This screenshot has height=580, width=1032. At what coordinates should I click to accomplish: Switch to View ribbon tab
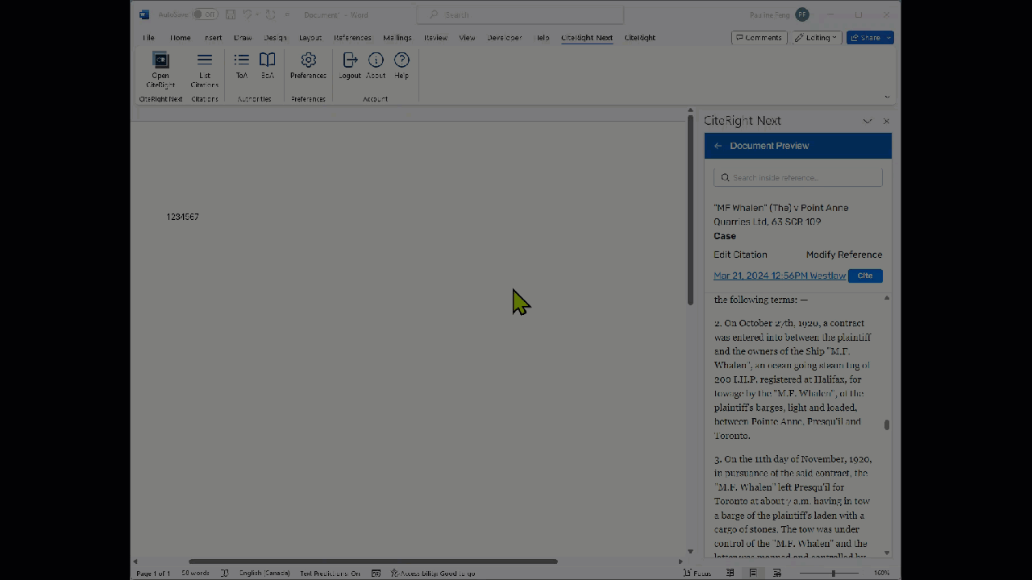tap(467, 38)
